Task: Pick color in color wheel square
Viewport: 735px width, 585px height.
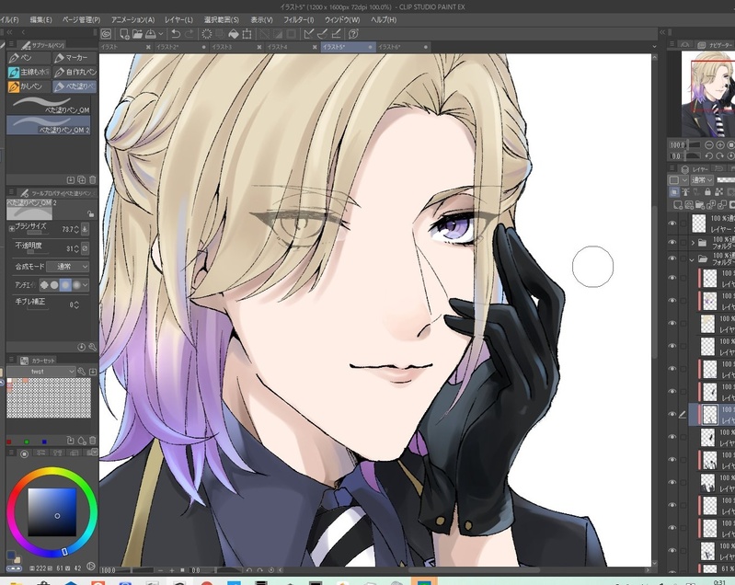Action: tap(52, 511)
